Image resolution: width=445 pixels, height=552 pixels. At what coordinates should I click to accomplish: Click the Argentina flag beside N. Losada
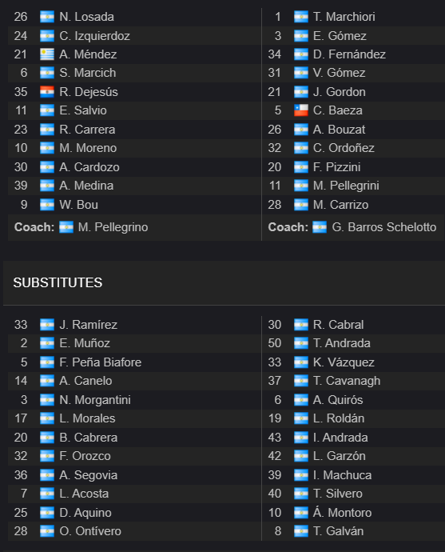coord(47,17)
